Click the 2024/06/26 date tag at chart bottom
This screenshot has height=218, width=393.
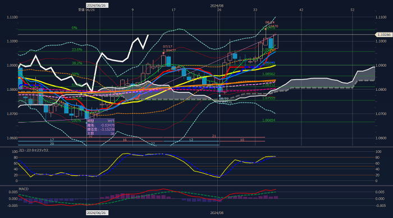pyautogui.click(x=97, y=213)
